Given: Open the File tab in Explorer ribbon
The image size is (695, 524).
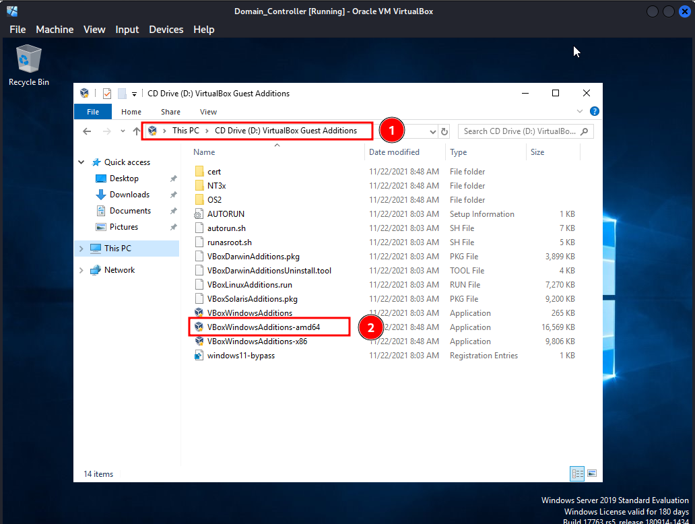Looking at the screenshot, I should click(x=93, y=112).
